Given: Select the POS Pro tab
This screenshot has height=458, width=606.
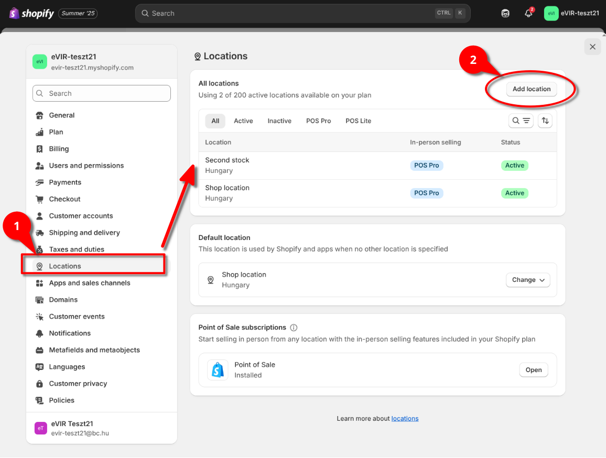Looking at the screenshot, I should [x=318, y=121].
